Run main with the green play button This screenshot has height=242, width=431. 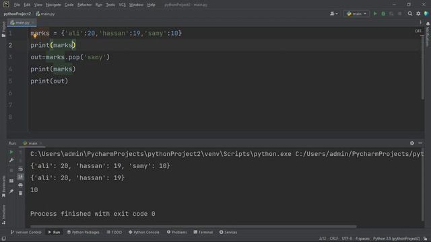tap(375, 13)
